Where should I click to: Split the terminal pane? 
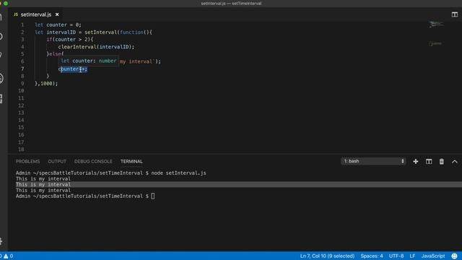pyautogui.click(x=429, y=162)
